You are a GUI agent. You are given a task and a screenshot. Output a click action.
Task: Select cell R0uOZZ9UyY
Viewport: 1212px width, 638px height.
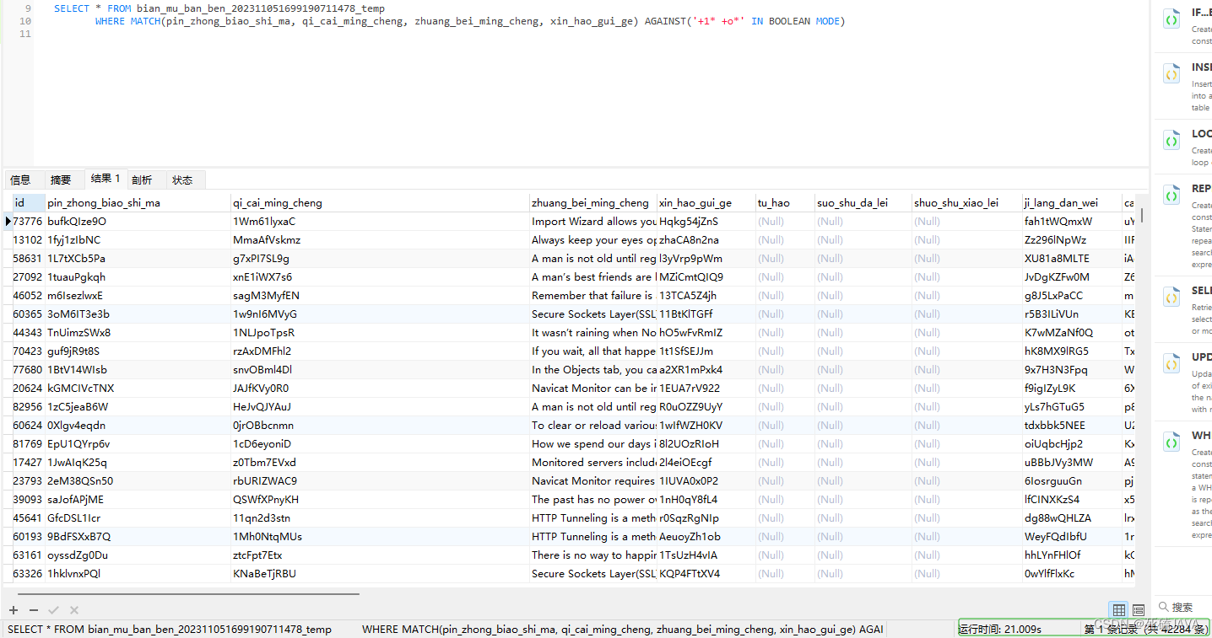click(706, 406)
